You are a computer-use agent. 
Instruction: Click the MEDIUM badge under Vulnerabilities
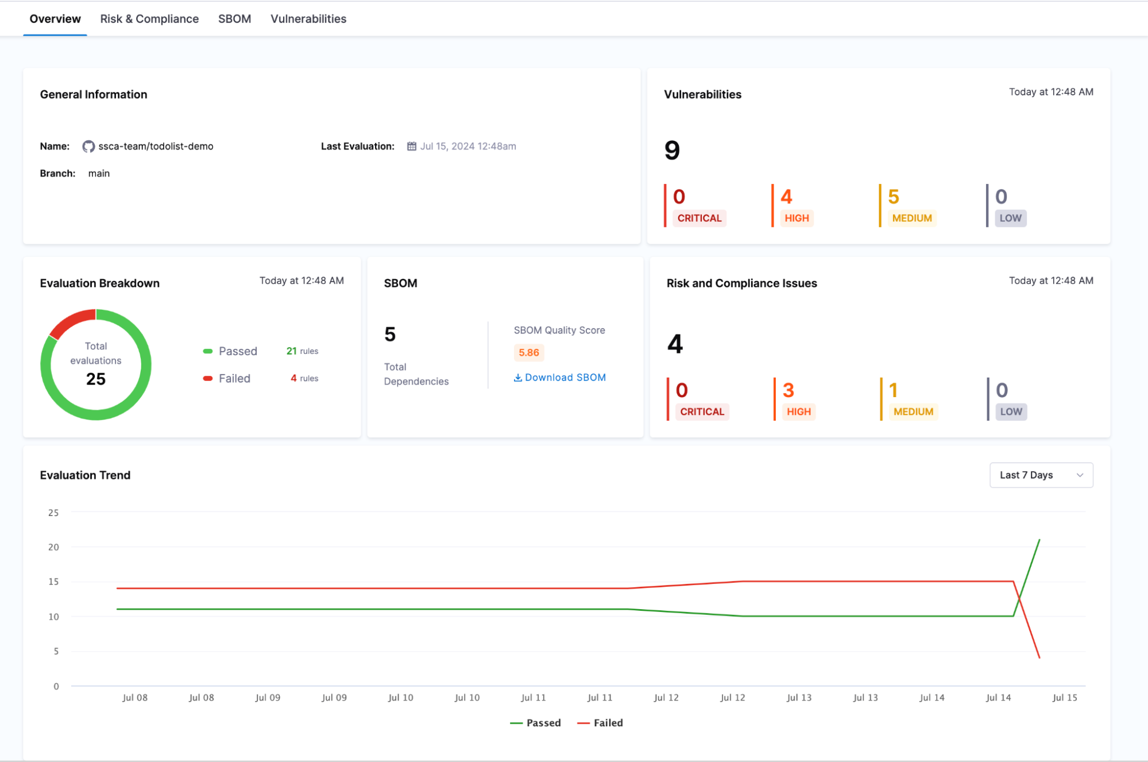911,218
